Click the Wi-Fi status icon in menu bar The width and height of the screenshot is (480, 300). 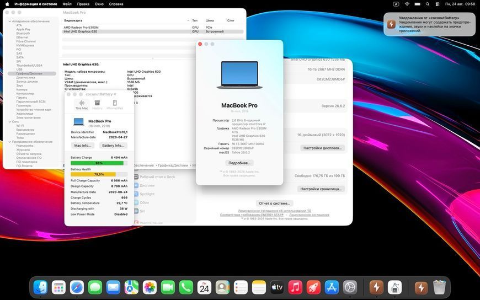pos(407,4)
